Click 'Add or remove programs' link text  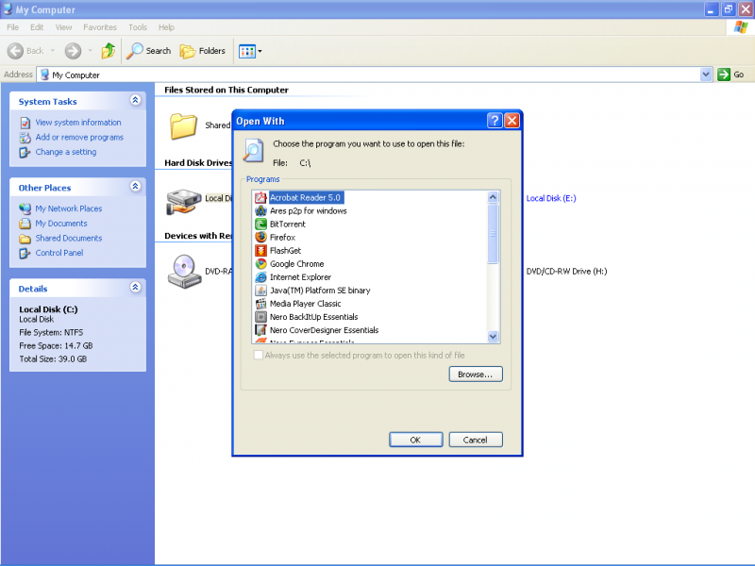79,138
